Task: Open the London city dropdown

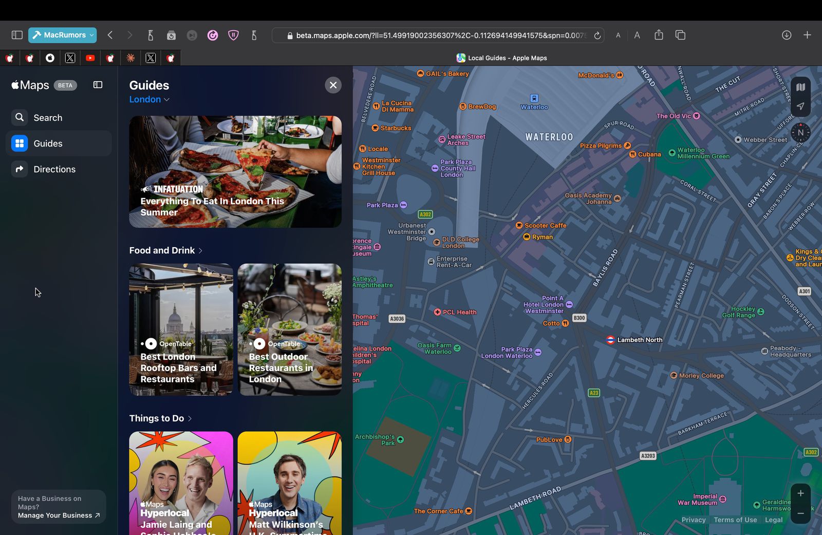Action: tap(149, 99)
